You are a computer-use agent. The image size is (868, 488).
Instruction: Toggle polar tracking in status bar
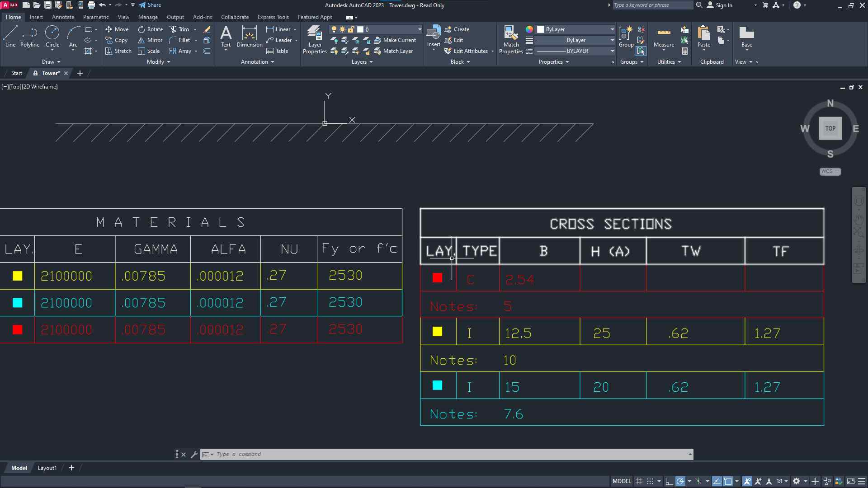[680, 481]
